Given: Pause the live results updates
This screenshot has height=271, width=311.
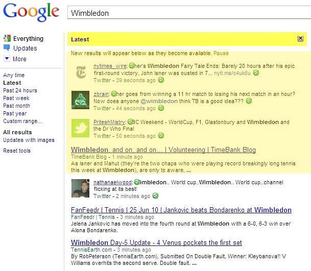Looking at the screenshot, I should 221,53.
